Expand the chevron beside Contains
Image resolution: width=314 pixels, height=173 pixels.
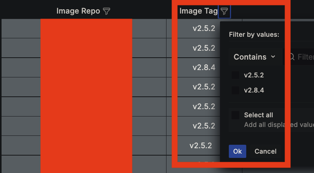click(273, 57)
